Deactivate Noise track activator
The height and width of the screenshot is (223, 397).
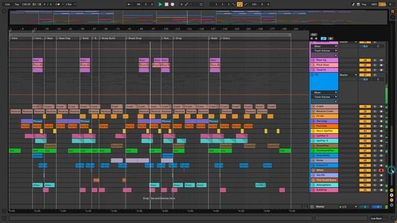click(x=365, y=160)
